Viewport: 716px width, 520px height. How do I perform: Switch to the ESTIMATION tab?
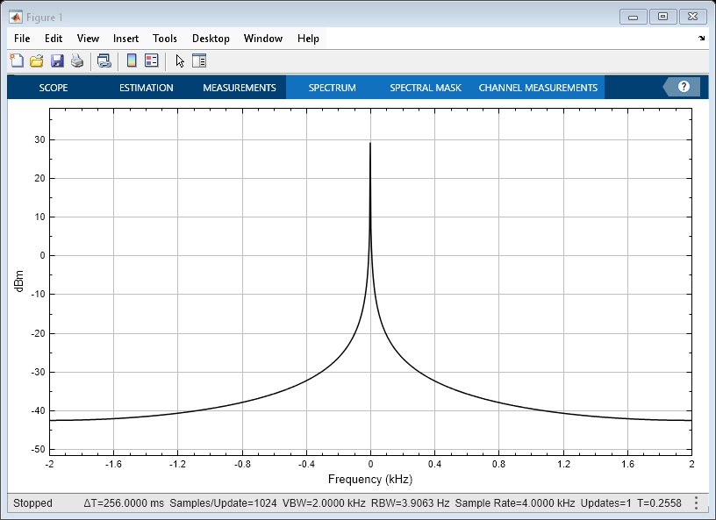pyautogui.click(x=147, y=87)
